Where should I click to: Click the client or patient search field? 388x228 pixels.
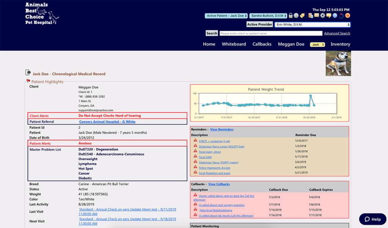click(271, 33)
